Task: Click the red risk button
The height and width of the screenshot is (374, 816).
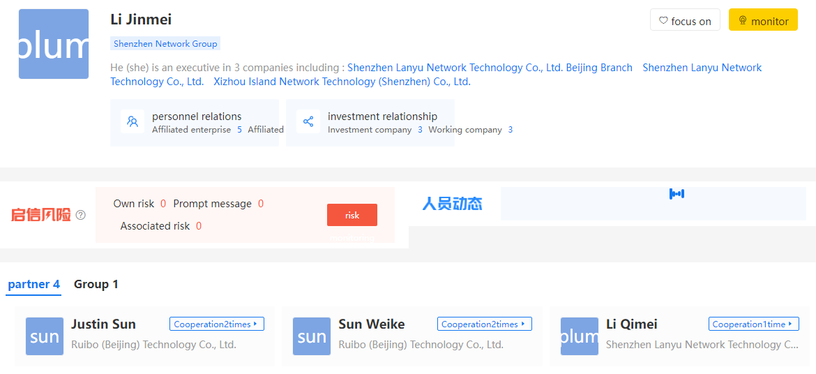Action: point(352,215)
